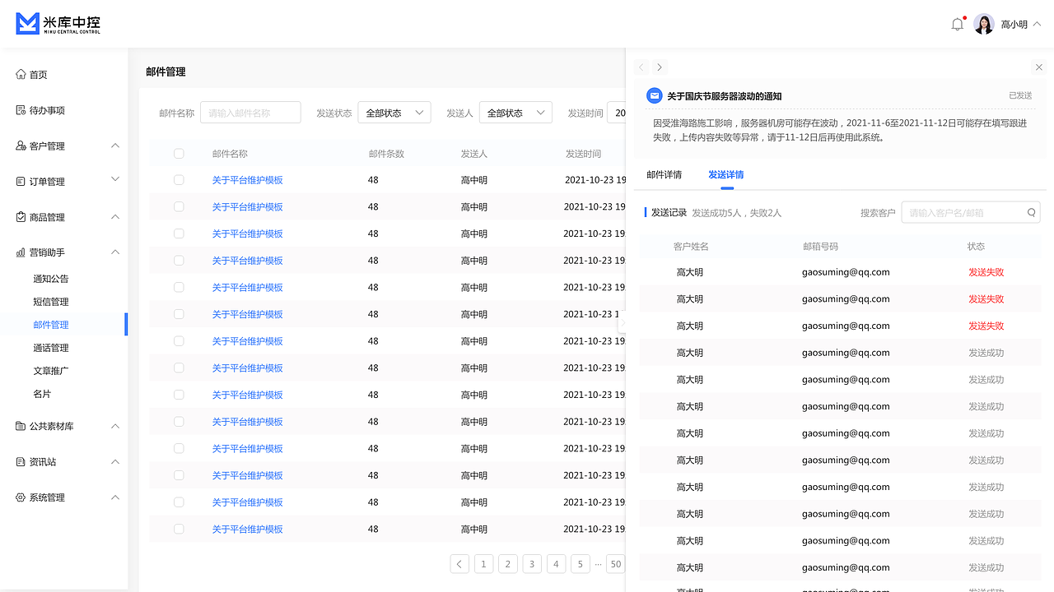Click the previous item arrow in detail panel

(x=641, y=67)
